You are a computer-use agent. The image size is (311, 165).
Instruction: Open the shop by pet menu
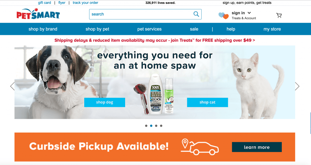[97, 29]
